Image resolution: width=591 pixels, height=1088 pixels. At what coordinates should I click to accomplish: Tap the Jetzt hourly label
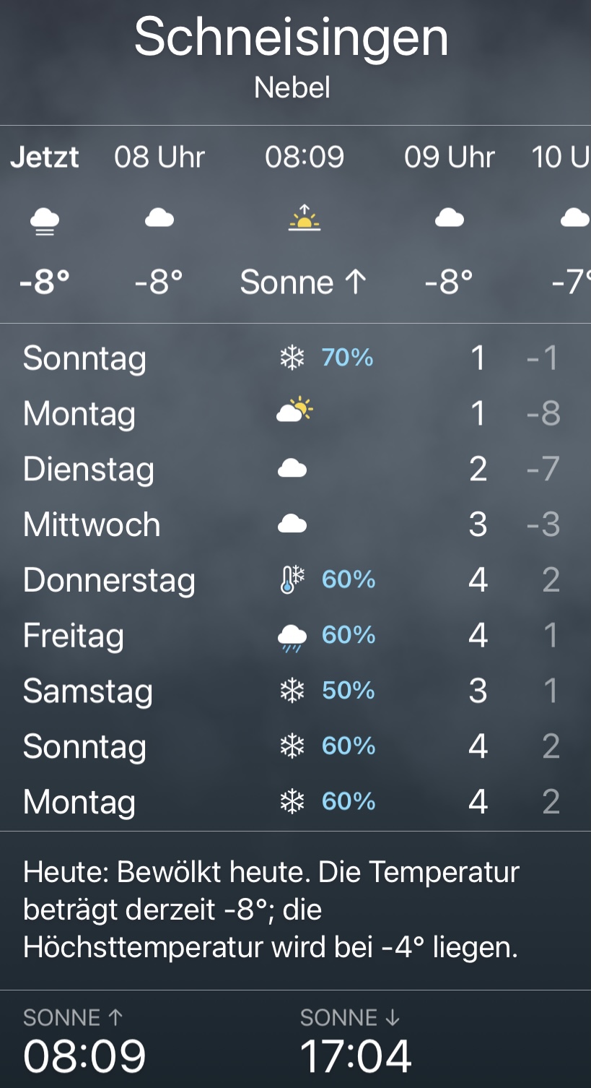tap(45, 157)
